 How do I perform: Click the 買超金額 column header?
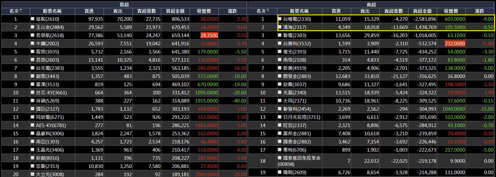coord(175,11)
